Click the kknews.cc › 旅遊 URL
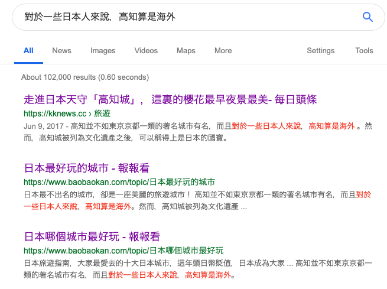 67,113
